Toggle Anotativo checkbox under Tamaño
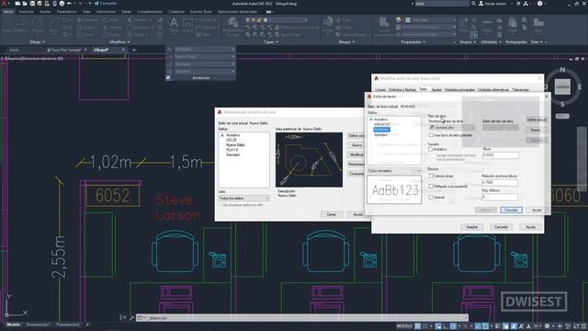Viewport: 588px width, 331px height. [431, 149]
